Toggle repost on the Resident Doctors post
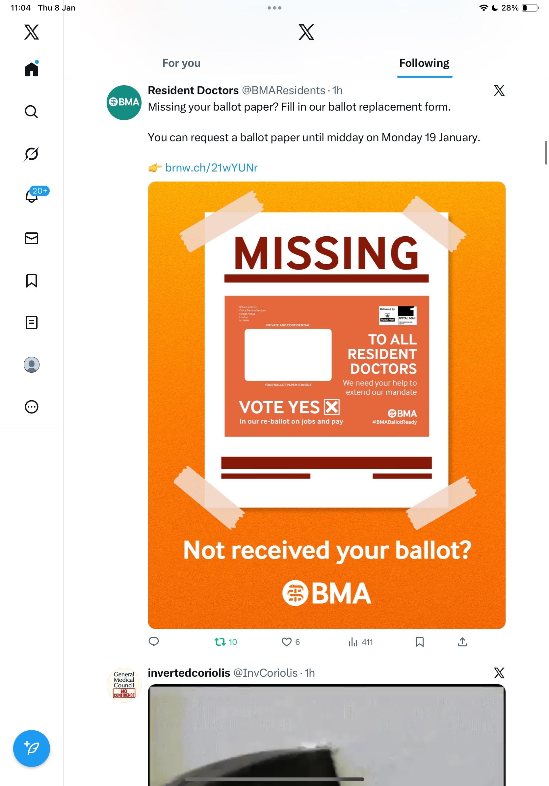The width and height of the screenshot is (549, 786). pyautogui.click(x=220, y=642)
